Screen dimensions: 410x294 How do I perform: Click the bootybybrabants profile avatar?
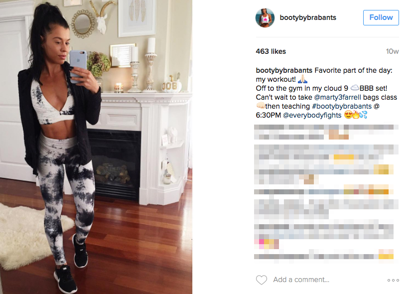(x=265, y=18)
